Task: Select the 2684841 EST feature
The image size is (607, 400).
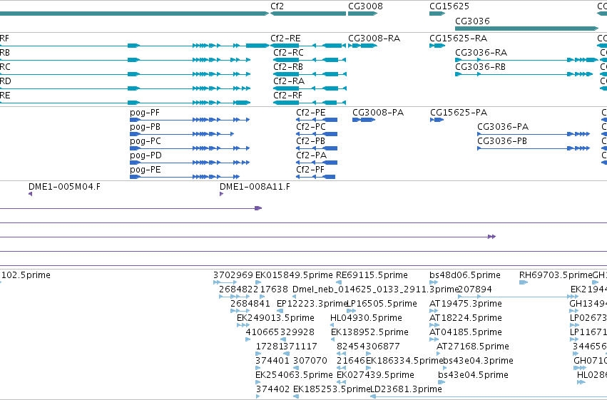Action: tap(240, 311)
